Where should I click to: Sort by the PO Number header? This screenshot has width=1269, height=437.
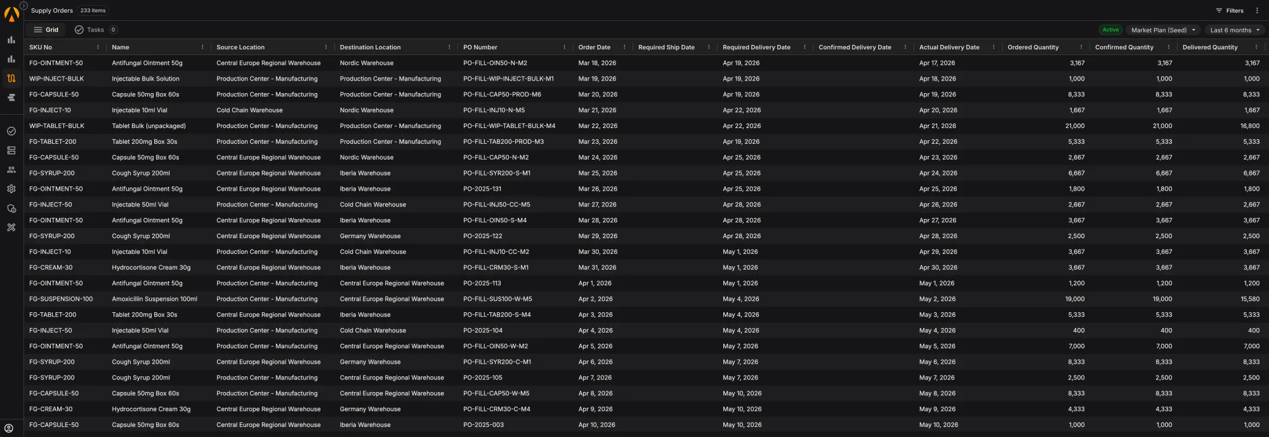[x=480, y=47]
